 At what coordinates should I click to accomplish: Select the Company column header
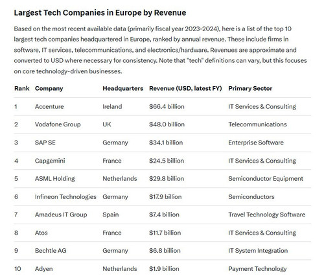49,88
